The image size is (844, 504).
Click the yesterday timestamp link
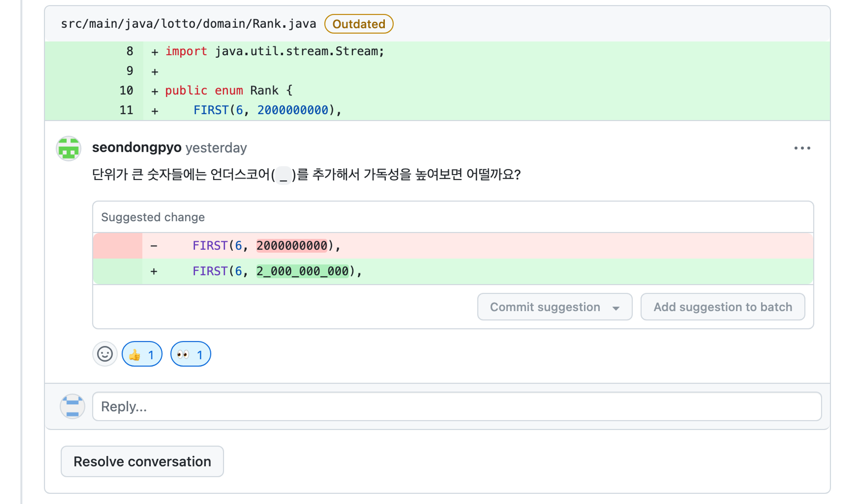[216, 147]
